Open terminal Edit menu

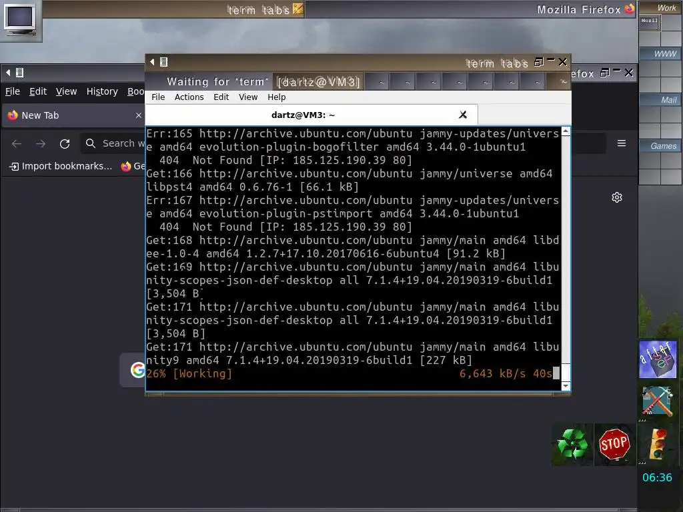coord(221,97)
